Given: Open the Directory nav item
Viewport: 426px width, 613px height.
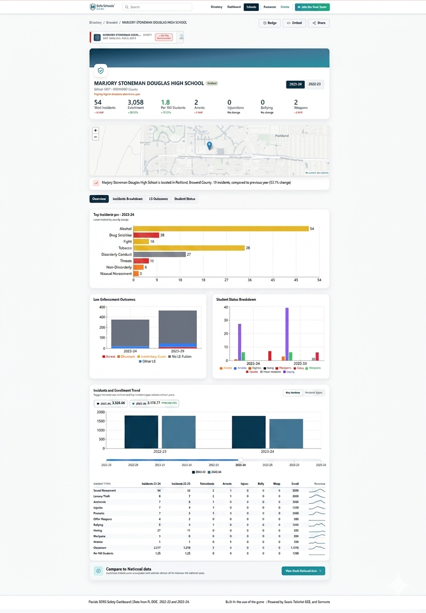Looking at the screenshot, I should tap(216, 7).
